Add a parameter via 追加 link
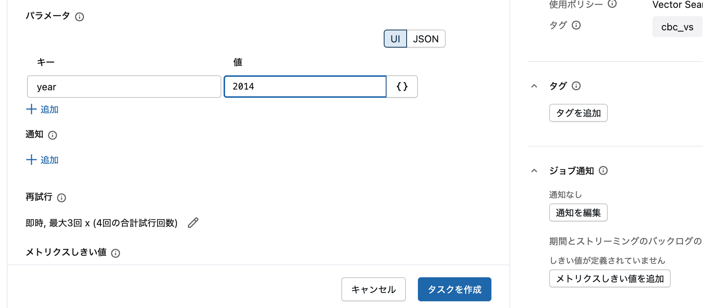 tap(42, 109)
